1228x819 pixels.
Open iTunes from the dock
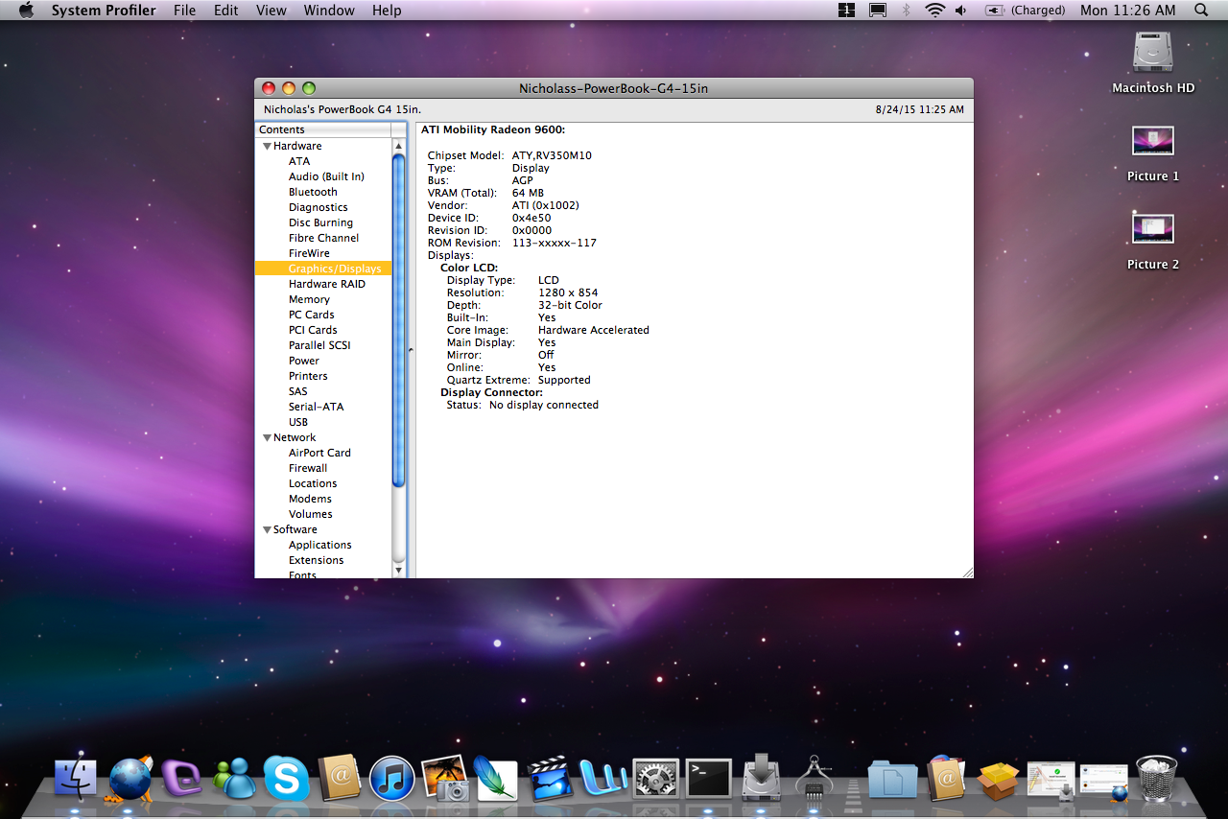(x=391, y=779)
